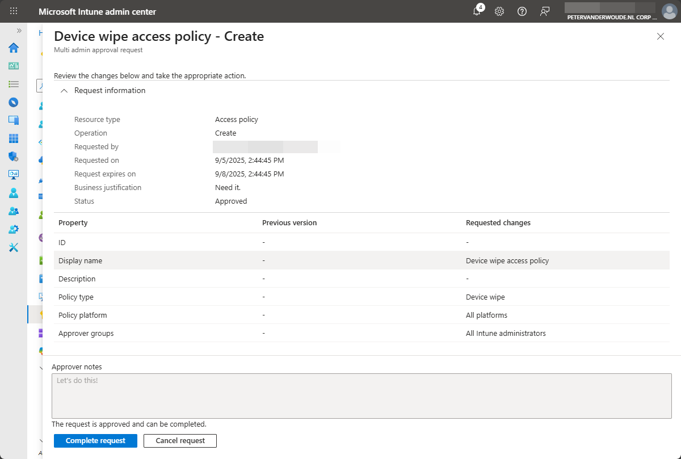Open the Dashboard icon in sidebar
The width and height of the screenshot is (681, 459).
coord(14,66)
